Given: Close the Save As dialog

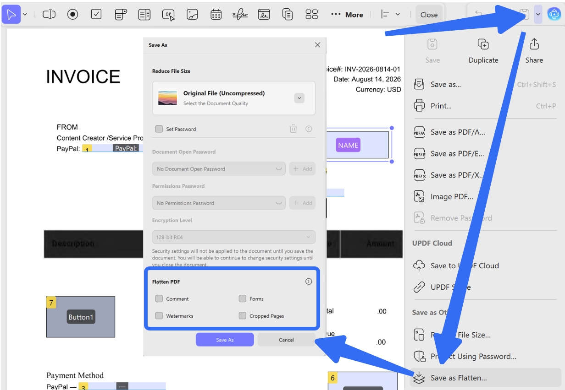Looking at the screenshot, I should [317, 45].
